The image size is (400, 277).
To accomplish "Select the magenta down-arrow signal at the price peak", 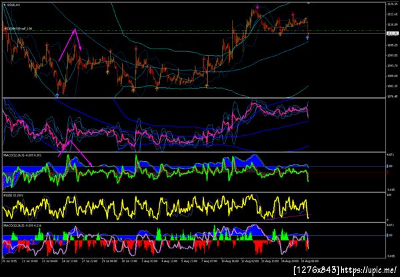I will pos(257,7).
